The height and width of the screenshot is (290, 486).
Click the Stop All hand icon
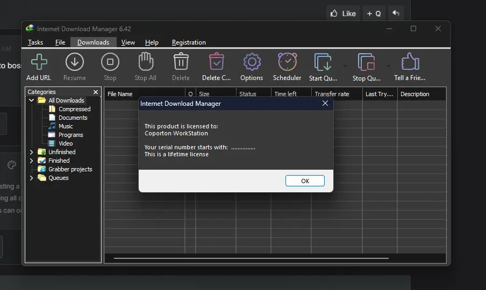click(x=145, y=61)
